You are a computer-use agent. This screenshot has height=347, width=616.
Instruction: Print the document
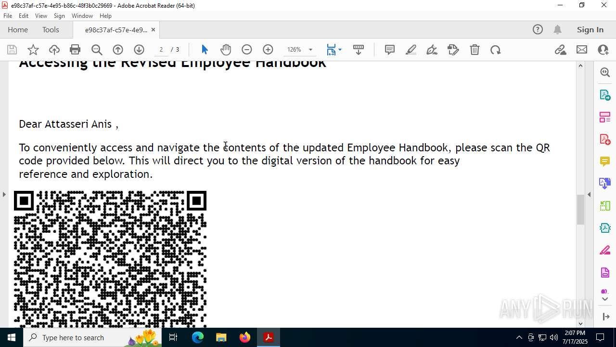pyautogui.click(x=75, y=50)
